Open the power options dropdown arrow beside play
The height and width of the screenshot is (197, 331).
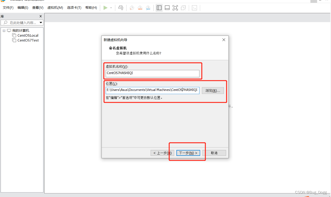click(111, 8)
